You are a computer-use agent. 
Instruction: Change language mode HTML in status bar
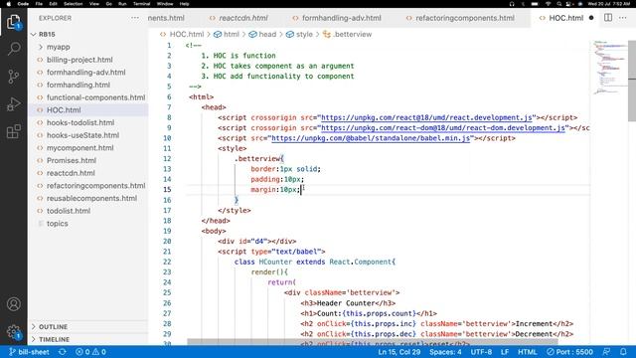click(x=528, y=352)
